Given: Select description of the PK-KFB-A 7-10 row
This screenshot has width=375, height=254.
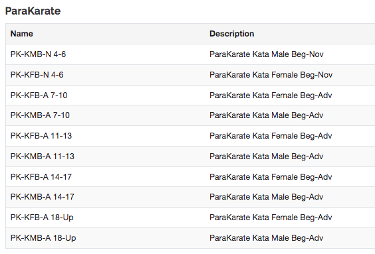Looking at the screenshot, I should pyautogui.click(x=271, y=95).
